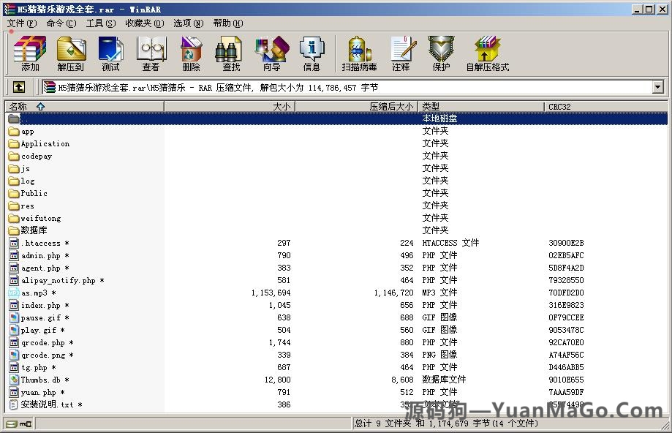
Task: Click the 测试 (Test) archive icon
Action: [x=110, y=53]
